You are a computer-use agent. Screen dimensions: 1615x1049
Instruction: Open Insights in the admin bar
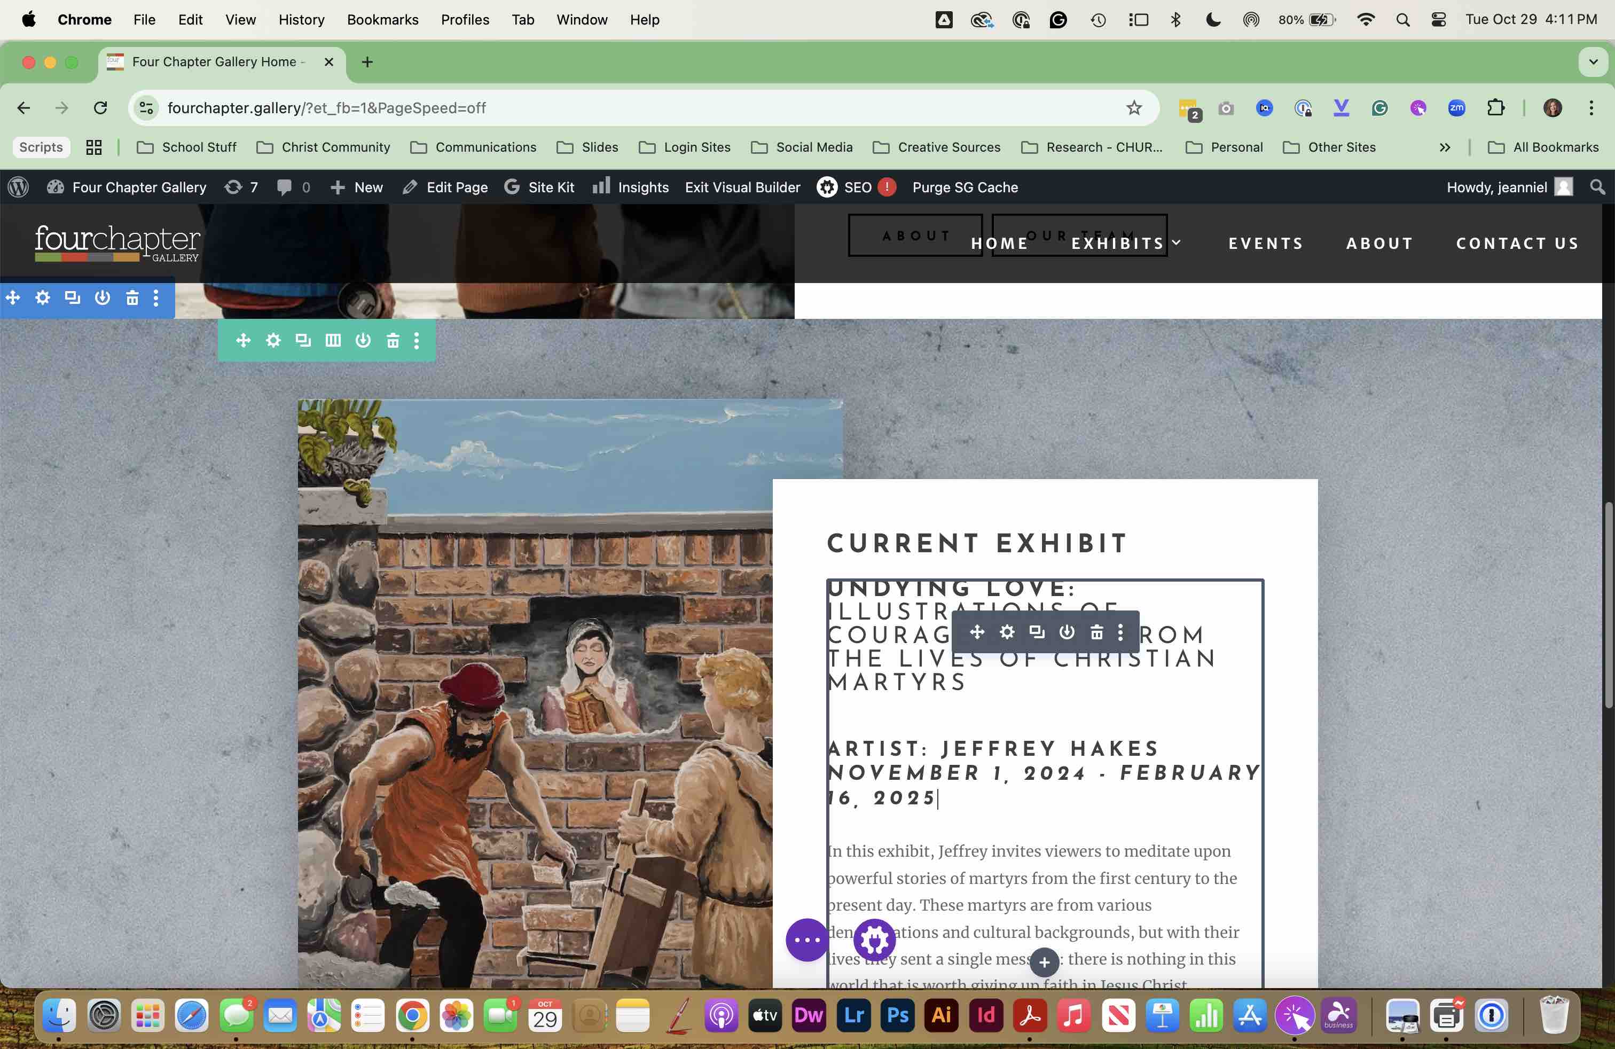coord(630,187)
